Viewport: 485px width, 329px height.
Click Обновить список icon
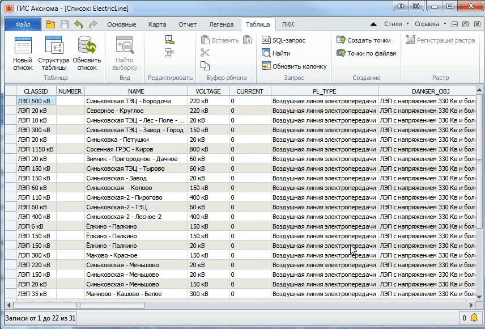click(x=87, y=53)
